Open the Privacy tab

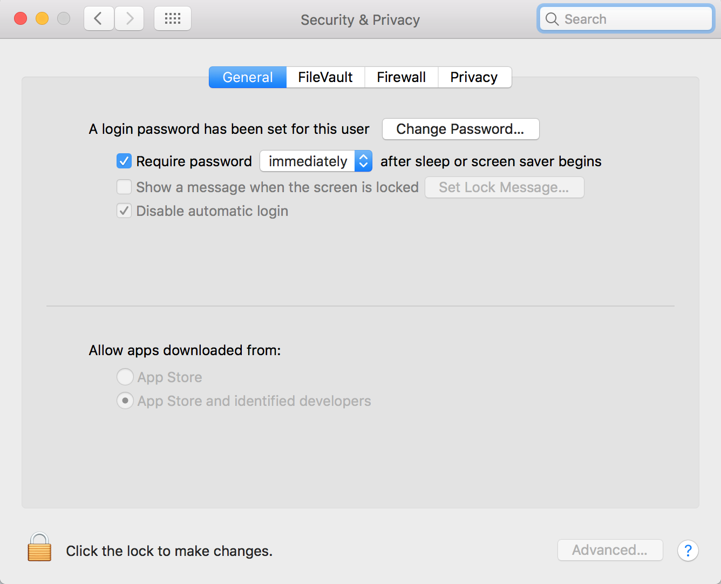tap(474, 77)
